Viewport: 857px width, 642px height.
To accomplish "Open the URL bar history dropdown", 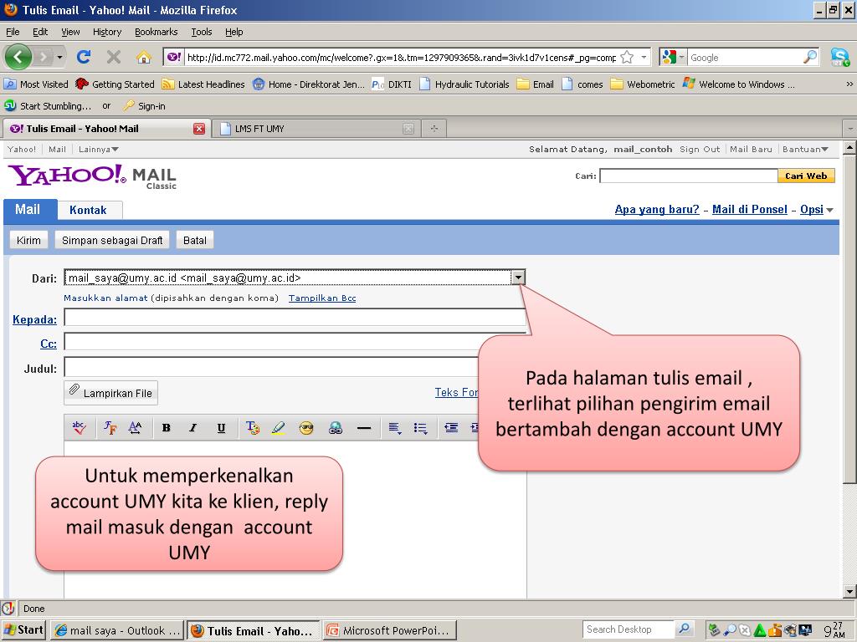I will tap(644, 58).
